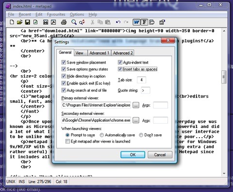Toggle Auto-search at end of file
233x192 pixels.
(x=64, y=90)
